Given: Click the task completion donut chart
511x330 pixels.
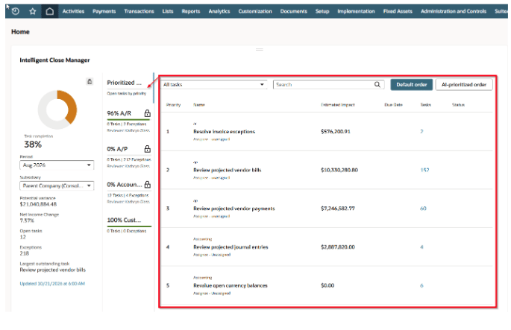Looking at the screenshot, I should pyautogui.click(x=57, y=110).
